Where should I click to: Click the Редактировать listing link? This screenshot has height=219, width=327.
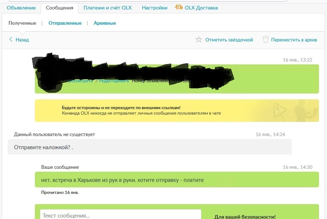(114, 81)
